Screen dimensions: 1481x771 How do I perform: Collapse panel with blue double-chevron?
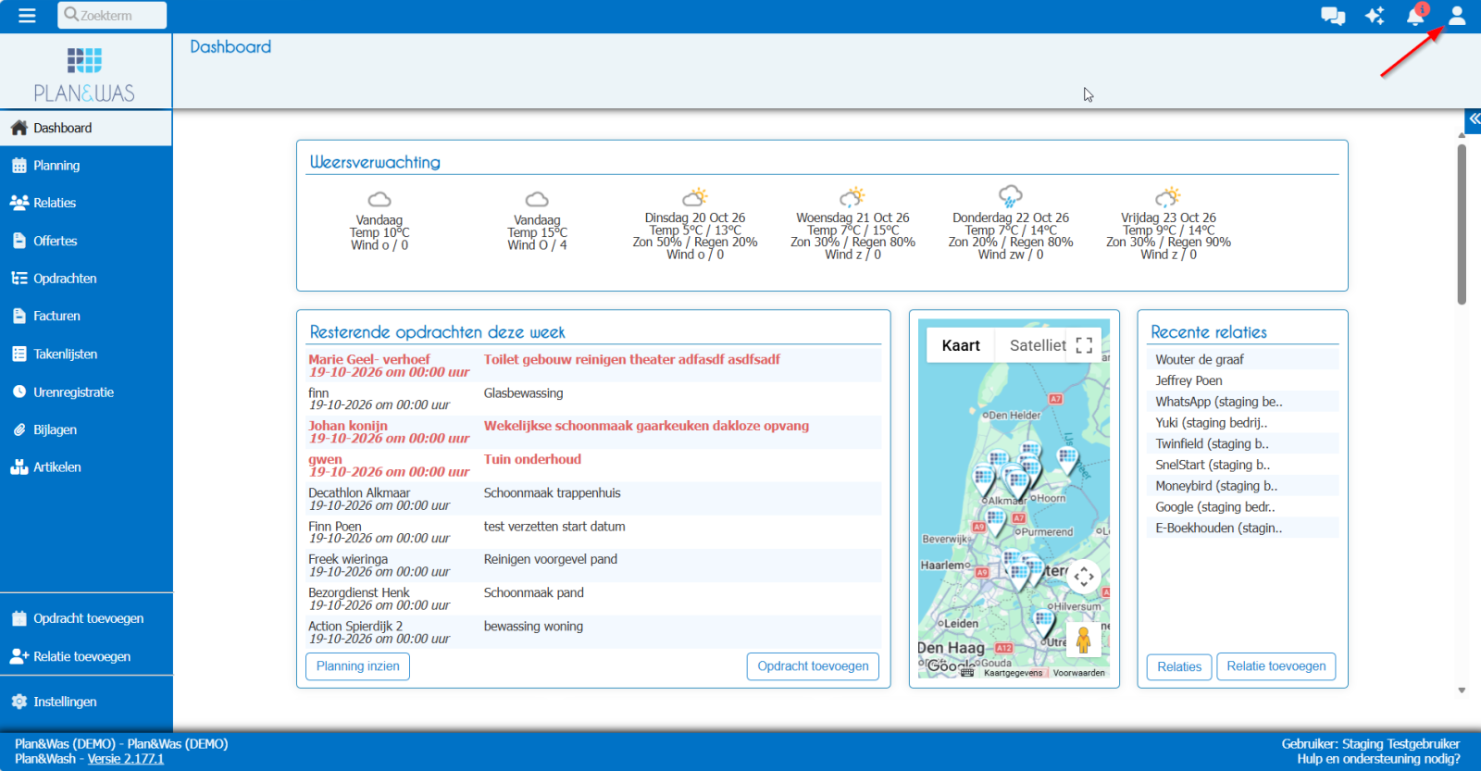1474,119
